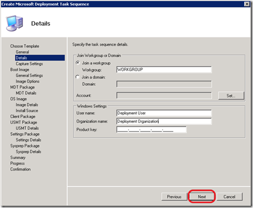The height and width of the screenshot is (208, 253).
Task: Select the Boot Image step in sidebar
Action: click(x=20, y=69)
